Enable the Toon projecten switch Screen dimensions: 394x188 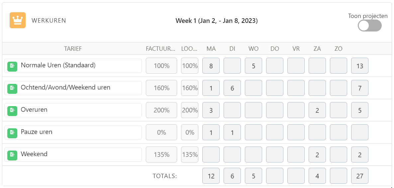(369, 26)
